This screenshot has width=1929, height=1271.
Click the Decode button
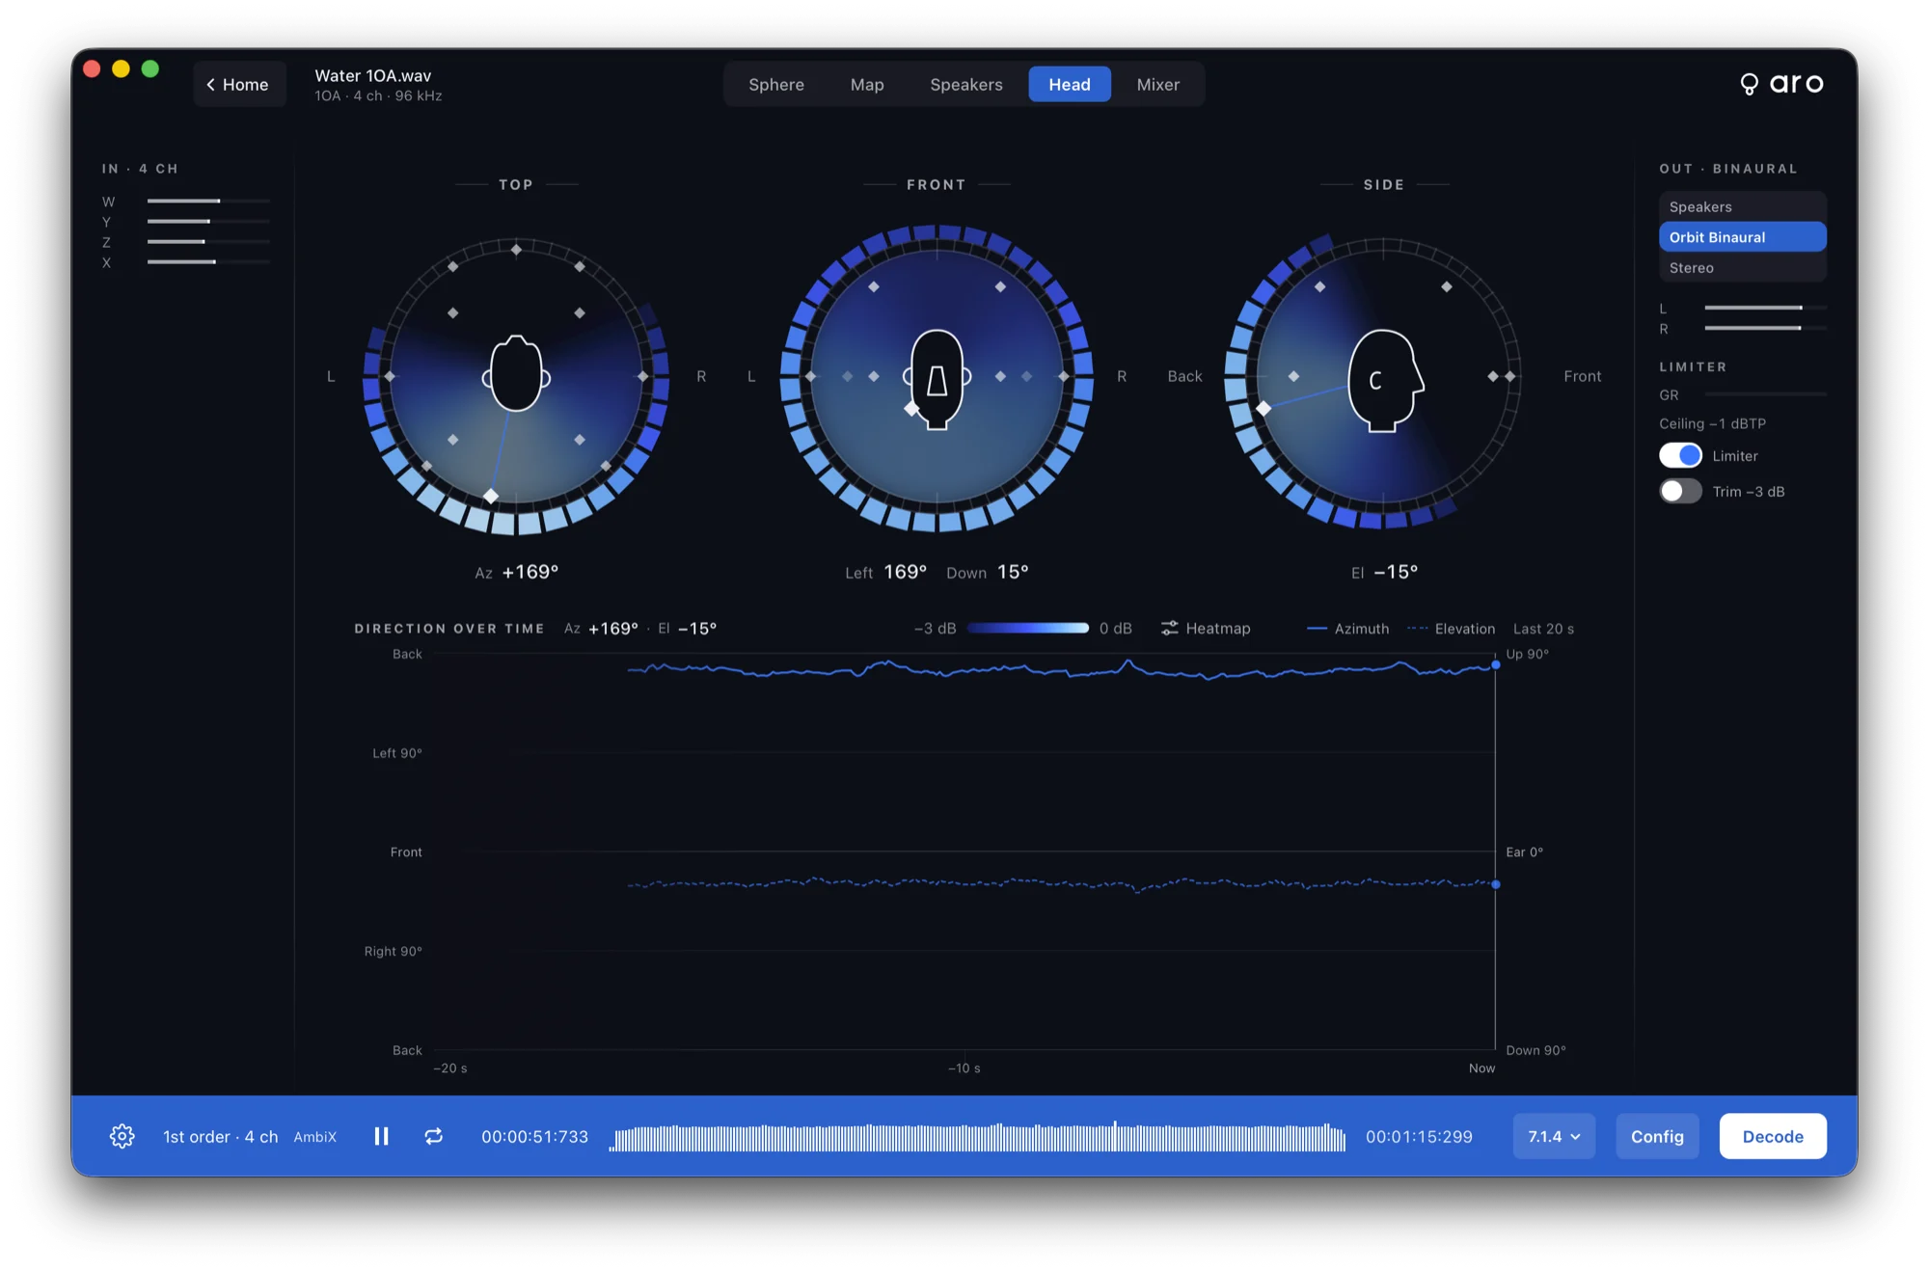click(1773, 1136)
